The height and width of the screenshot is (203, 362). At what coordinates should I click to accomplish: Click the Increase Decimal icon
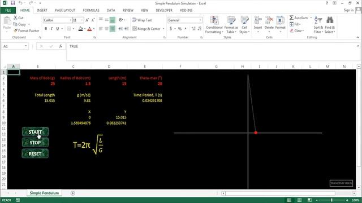point(193,29)
